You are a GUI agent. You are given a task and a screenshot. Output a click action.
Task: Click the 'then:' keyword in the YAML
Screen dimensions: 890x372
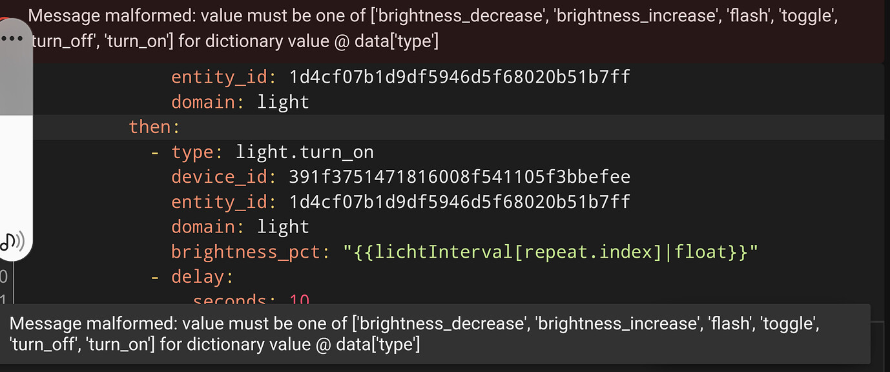click(153, 127)
